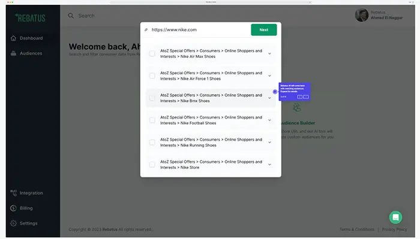420x239 pixels.
Task: Click the Rebatus logo
Action: click(30, 18)
